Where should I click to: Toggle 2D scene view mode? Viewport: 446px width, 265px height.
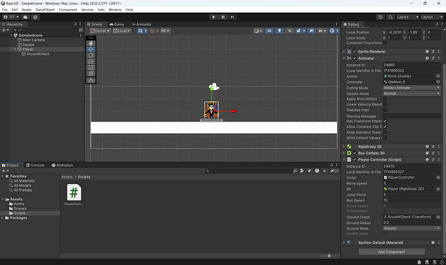[269, 31]
